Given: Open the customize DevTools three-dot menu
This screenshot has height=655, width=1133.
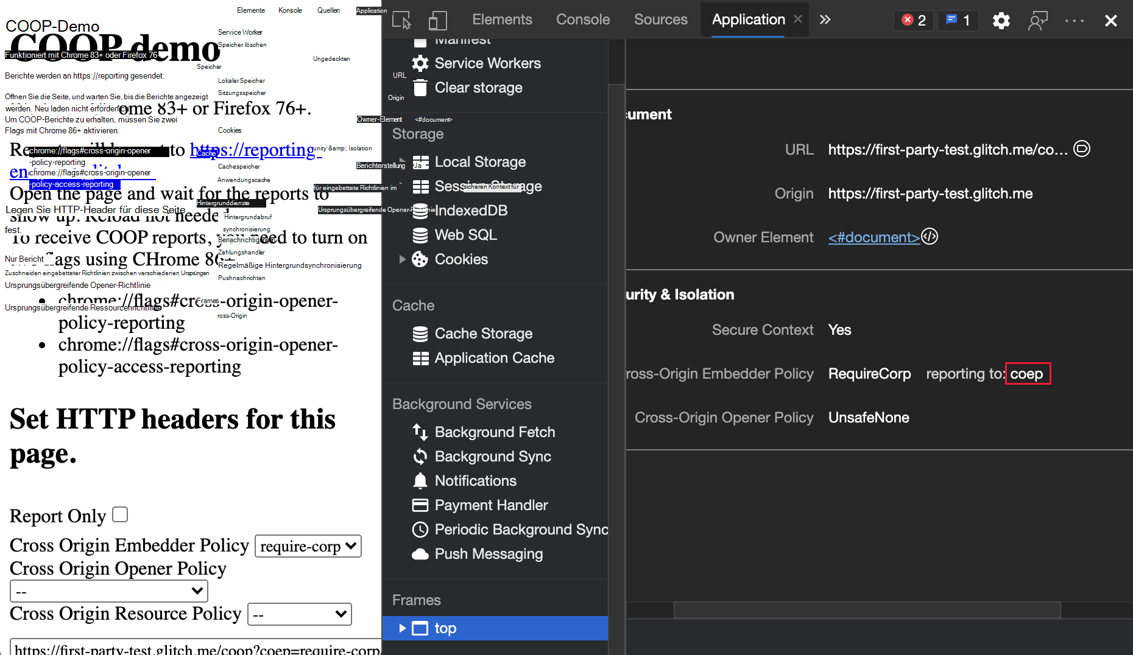Looking at the screenshot, I should tap(1075, 20).
